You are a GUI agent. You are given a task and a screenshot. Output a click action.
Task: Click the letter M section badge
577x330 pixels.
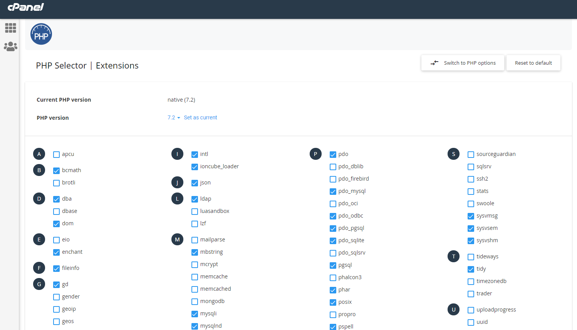click(177, 239)
